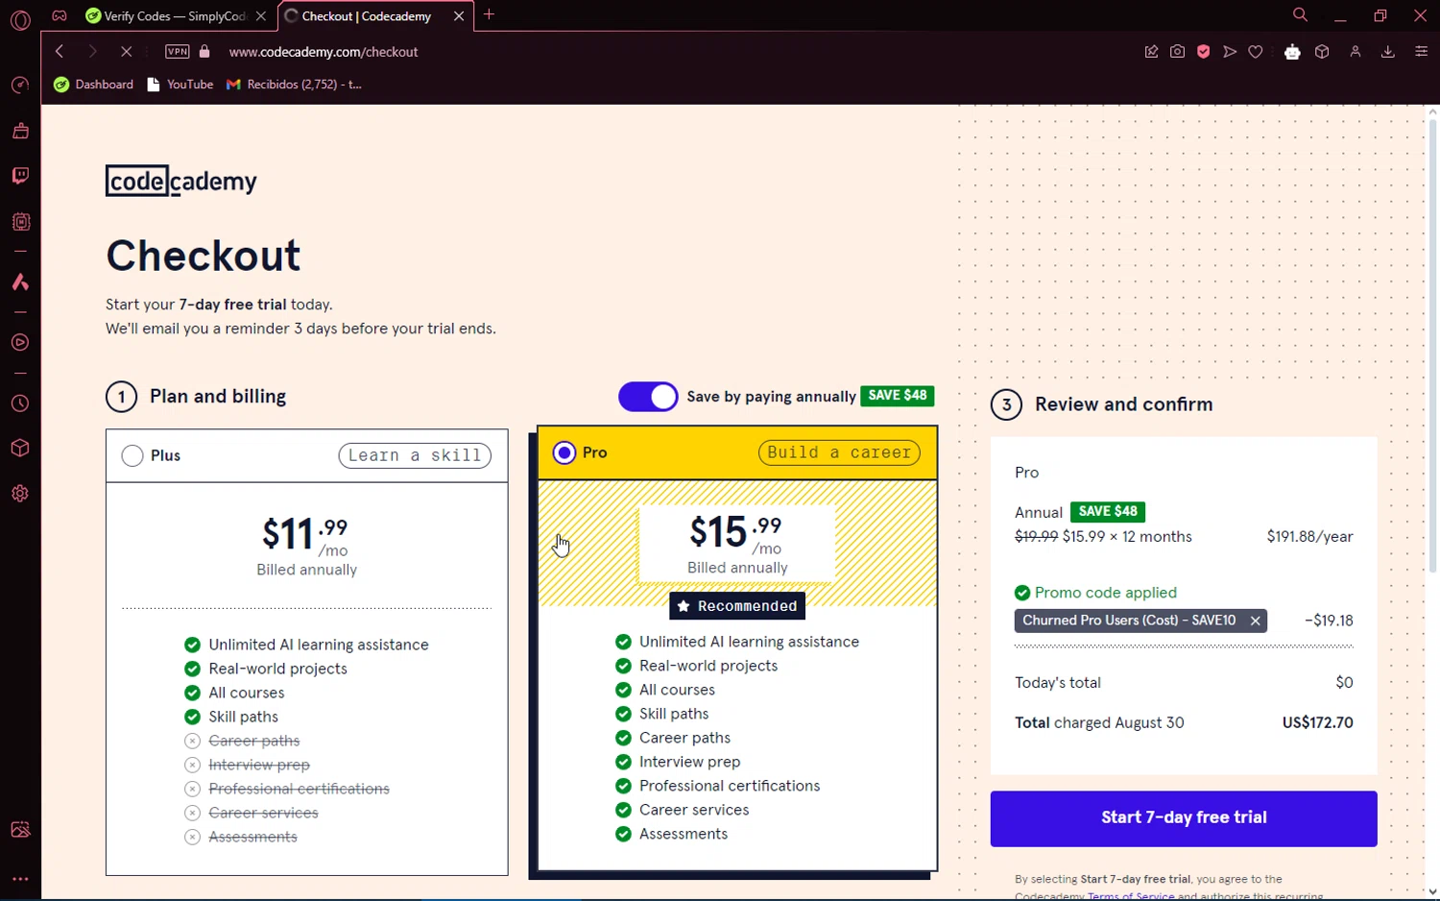Close the Verify Codes tab

click(x=261, y=16)
